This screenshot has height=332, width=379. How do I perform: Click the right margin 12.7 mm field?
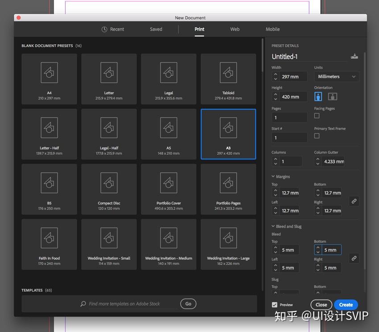331,211
